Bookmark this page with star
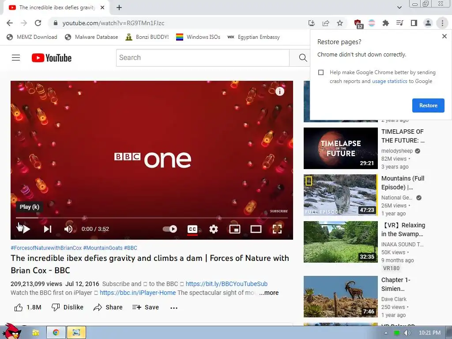The height and width of the screenshot is (339, 452). click(340, 23)
